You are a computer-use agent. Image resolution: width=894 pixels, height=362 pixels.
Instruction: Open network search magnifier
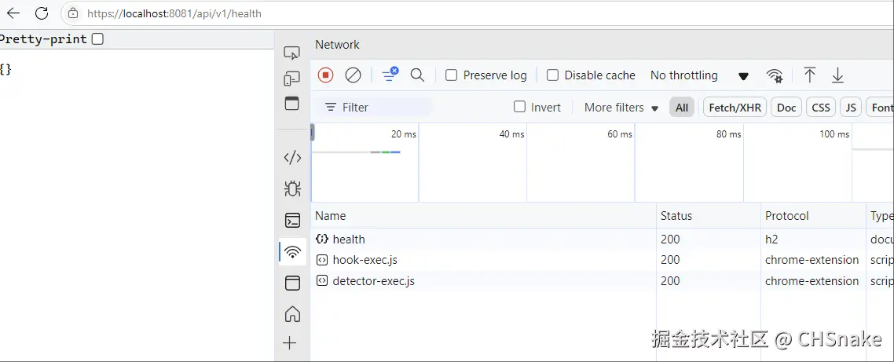(x=417, y=75)
